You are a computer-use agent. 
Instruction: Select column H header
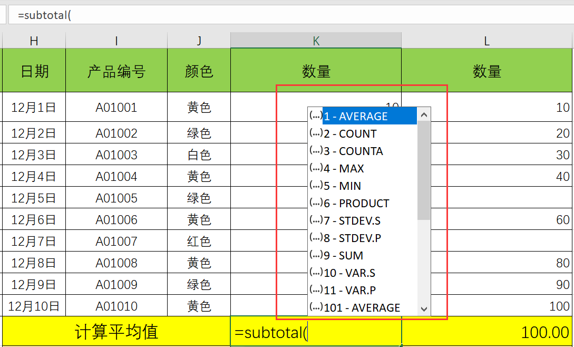pyautogui.click(x=34, y=41)
